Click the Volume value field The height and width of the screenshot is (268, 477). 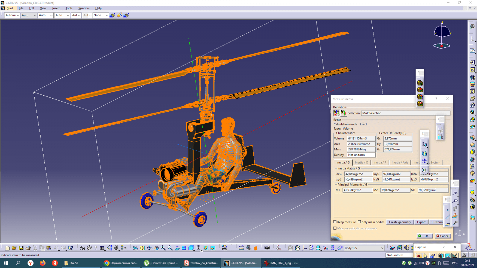tap(361, 138)
